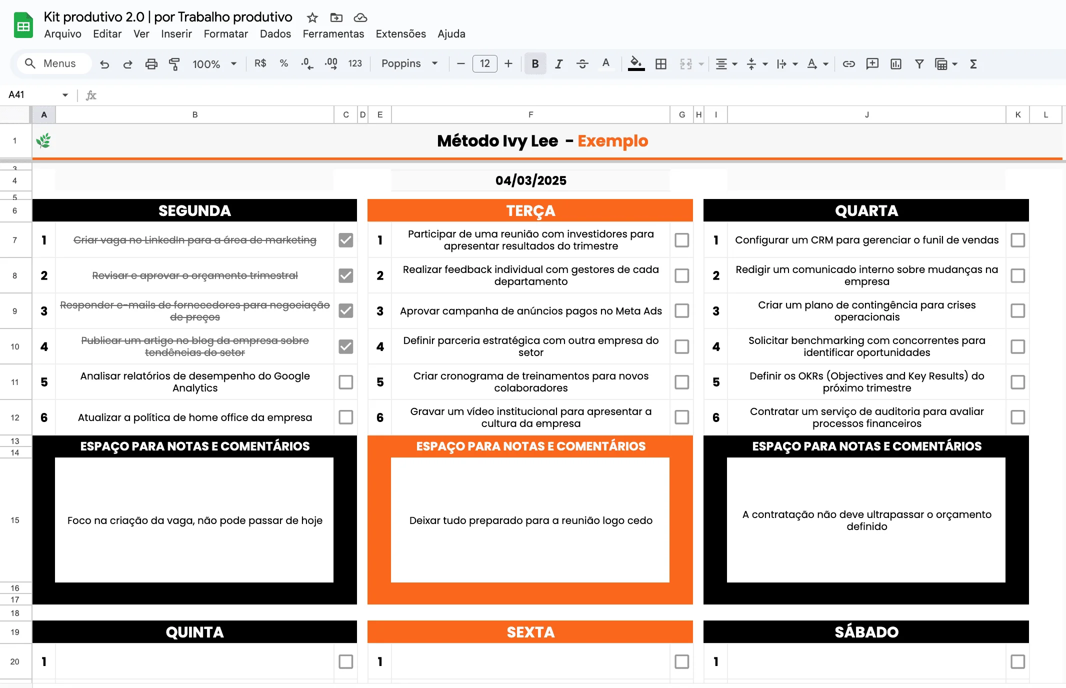Insert a chart from the toolbar

coord(895,63)
